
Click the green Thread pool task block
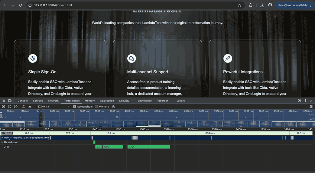tap(94, 142)
